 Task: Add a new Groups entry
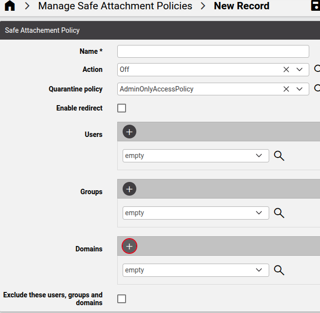tap(129, 189)
